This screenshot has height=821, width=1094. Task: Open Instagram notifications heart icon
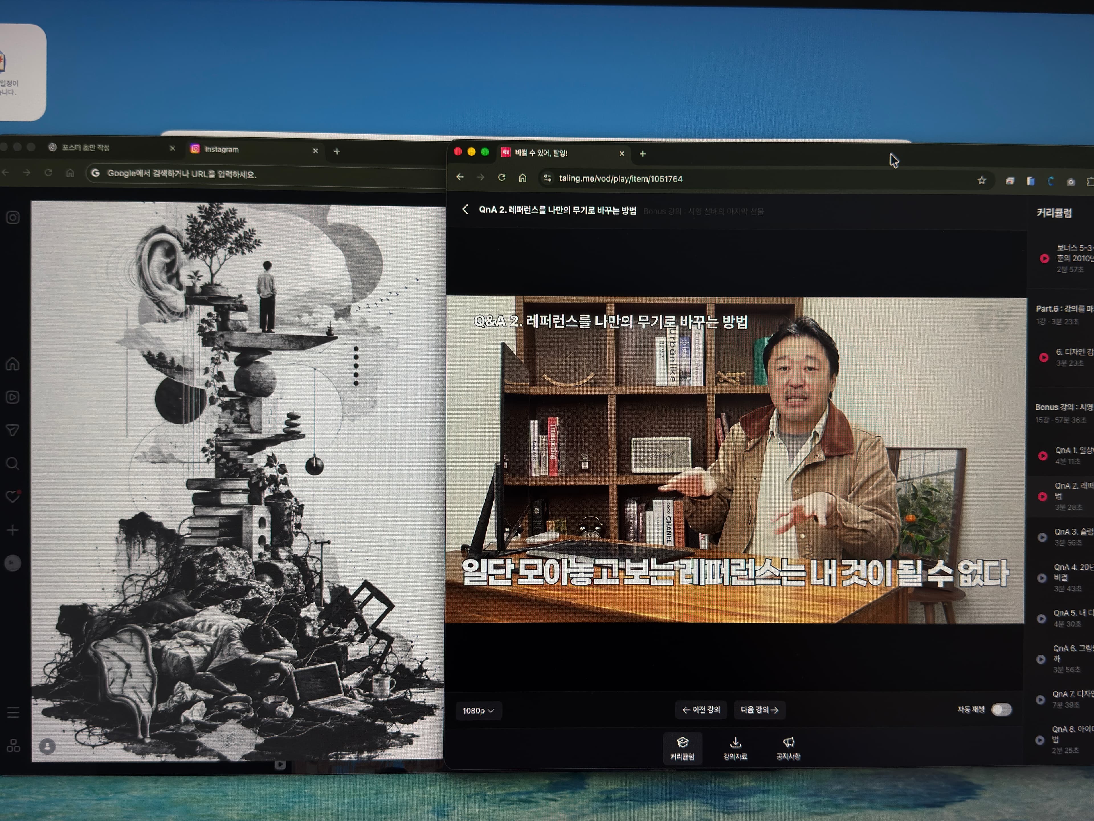(13, 496)
